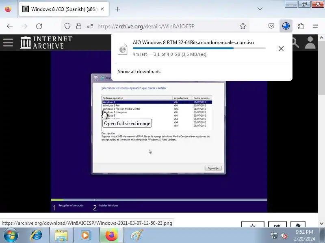The height and width of the screenshot is (243, 325).
Task: Click Show all downloads
Action: click(139, 72)
